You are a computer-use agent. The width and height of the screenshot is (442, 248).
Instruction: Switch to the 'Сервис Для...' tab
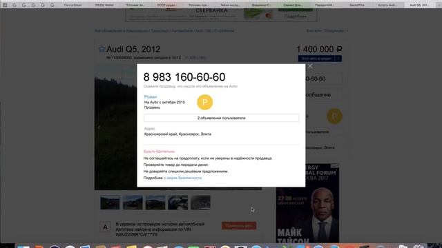click(293, 5)
